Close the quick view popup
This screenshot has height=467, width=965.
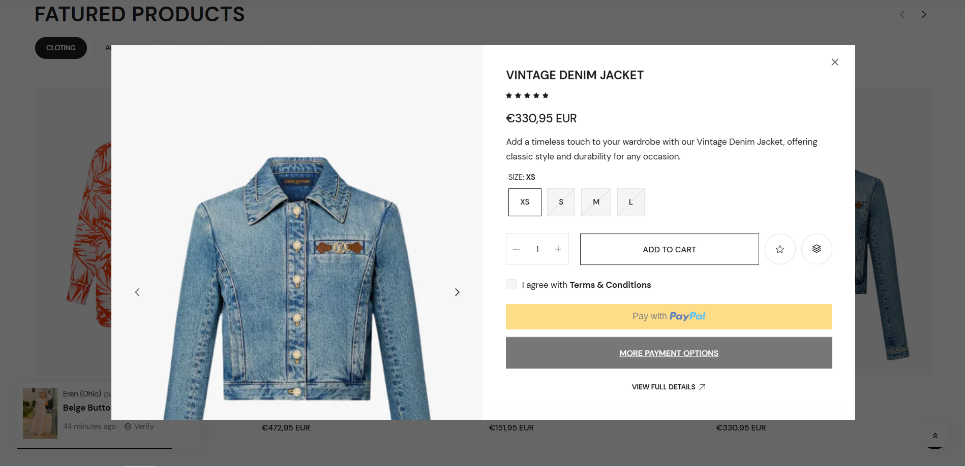[834, 62]
